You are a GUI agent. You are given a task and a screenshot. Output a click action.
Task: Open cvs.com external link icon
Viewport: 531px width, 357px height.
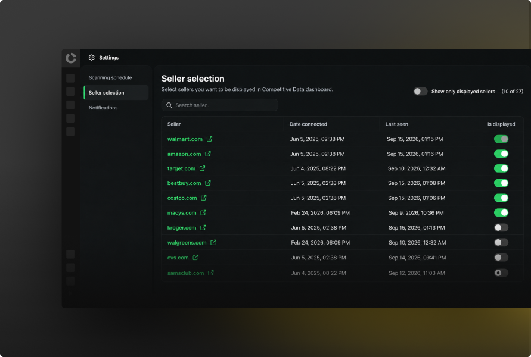coord(195,258)
